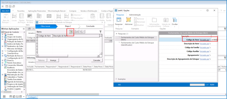Click the Código do Item column header
Viewport: 227px width, 99px height.
click(x=45, y=36)
